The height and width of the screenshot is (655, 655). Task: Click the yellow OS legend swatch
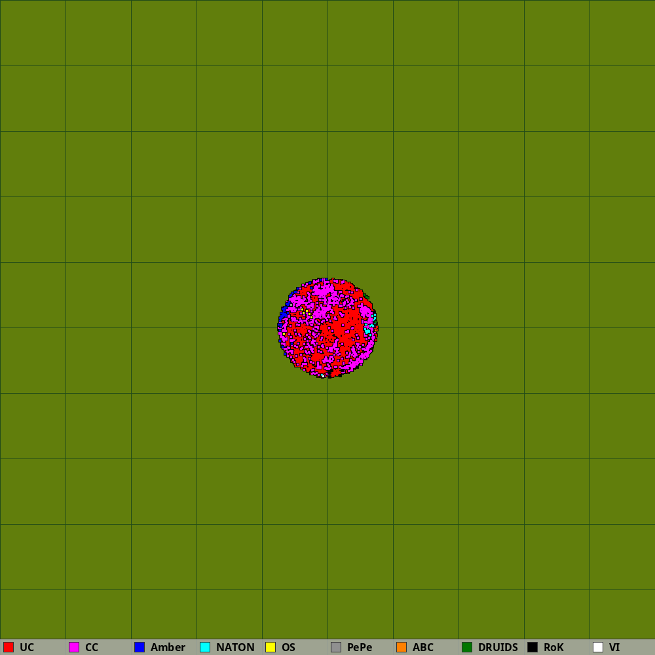[271, 647]
